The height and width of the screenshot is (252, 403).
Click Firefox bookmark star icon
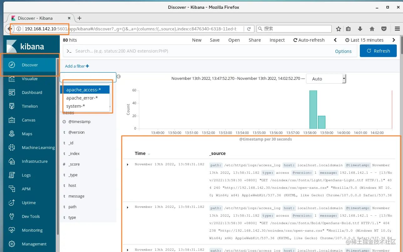[x=339, y=29]
